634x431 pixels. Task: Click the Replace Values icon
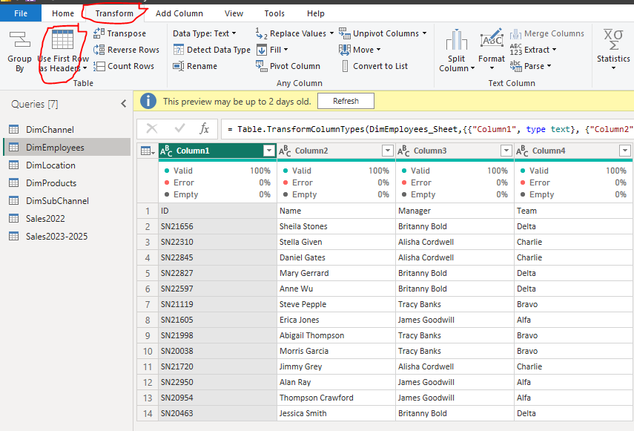click(262, 33)
